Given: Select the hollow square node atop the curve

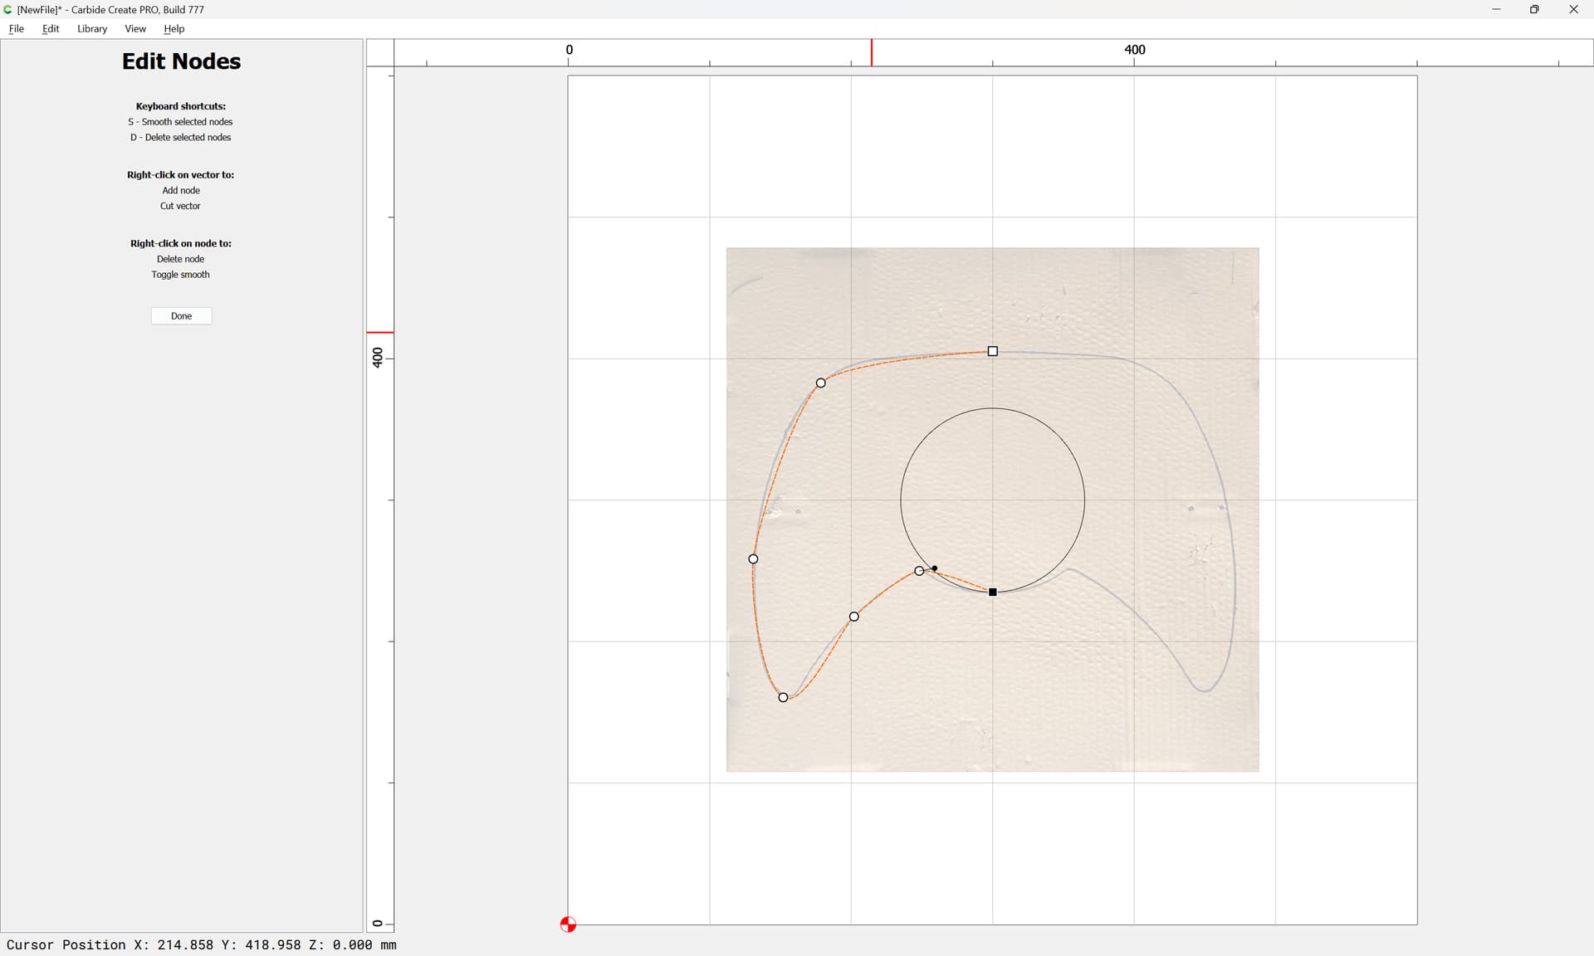Looking at the screenshot, I should pos(992,352).
